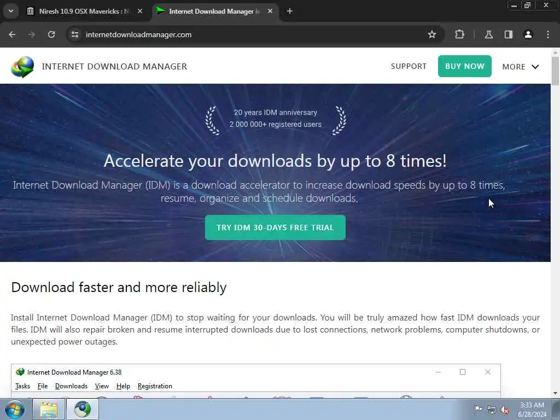Click the scrollbar down arrow

coord(556,393)
